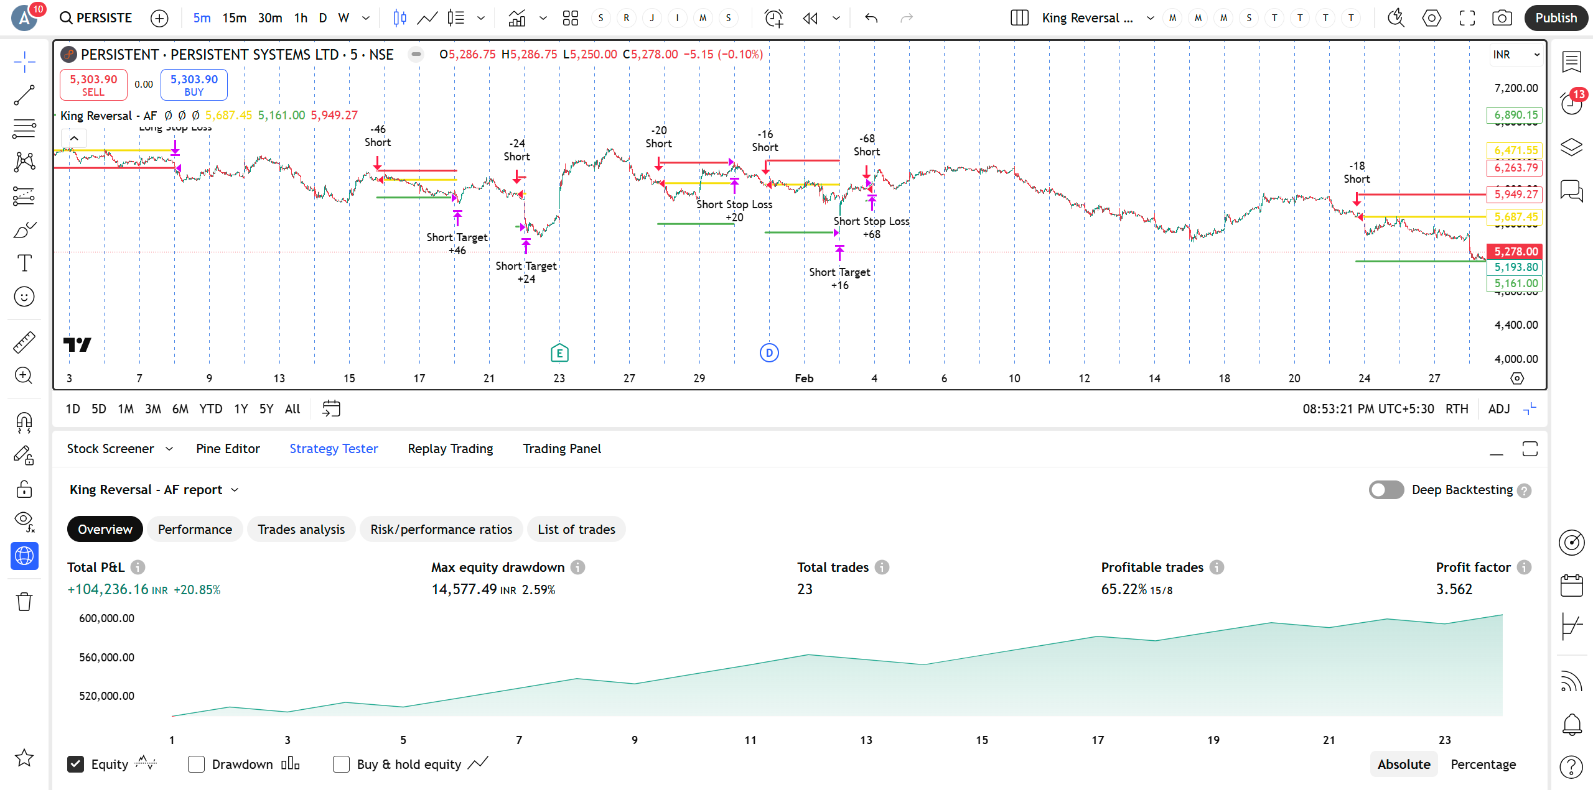Open notifications bell icon
The height and width of the screenshot is (790, 1593).
click(x=1571, y=724)
